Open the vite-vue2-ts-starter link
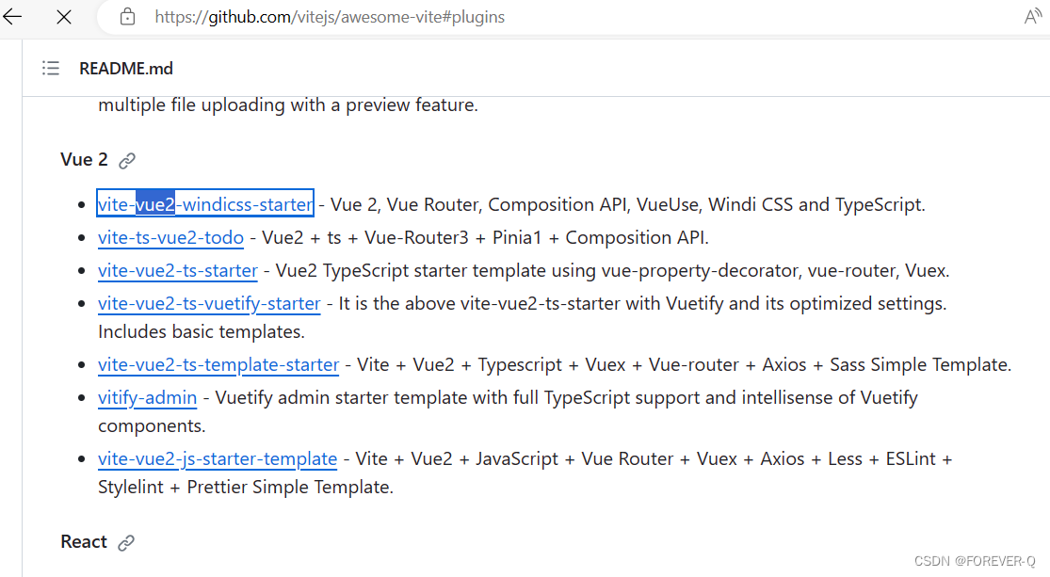The height and width of the screenshot is (577, 1050). coord(177,270)
